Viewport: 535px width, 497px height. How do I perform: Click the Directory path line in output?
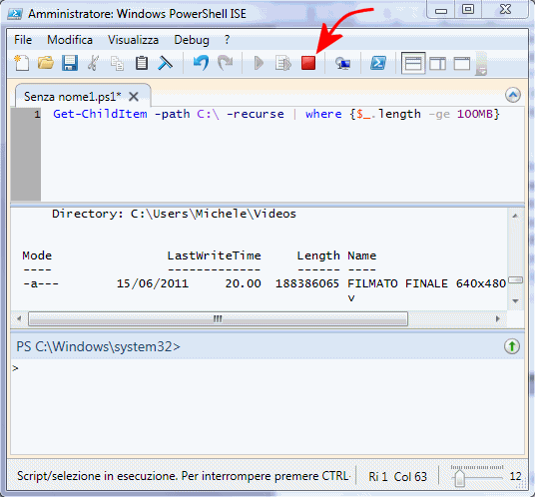coord(174,214)
